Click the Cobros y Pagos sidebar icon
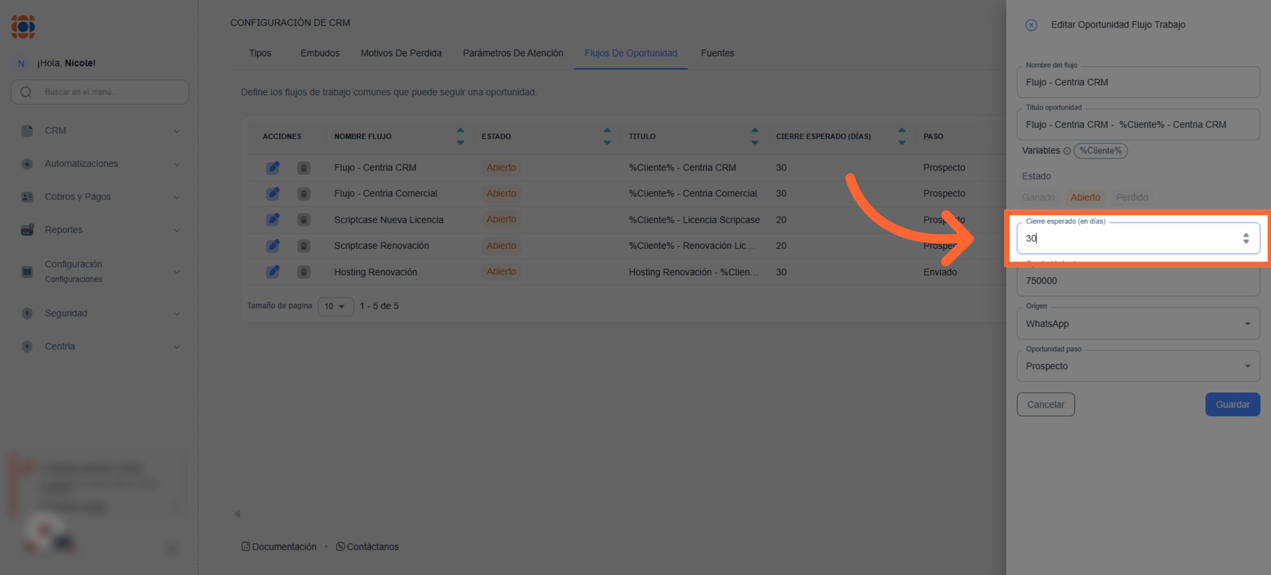 click(x=27, y=197)
